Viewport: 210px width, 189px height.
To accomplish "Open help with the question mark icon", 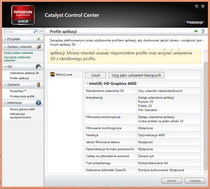I will pos(203,32).
